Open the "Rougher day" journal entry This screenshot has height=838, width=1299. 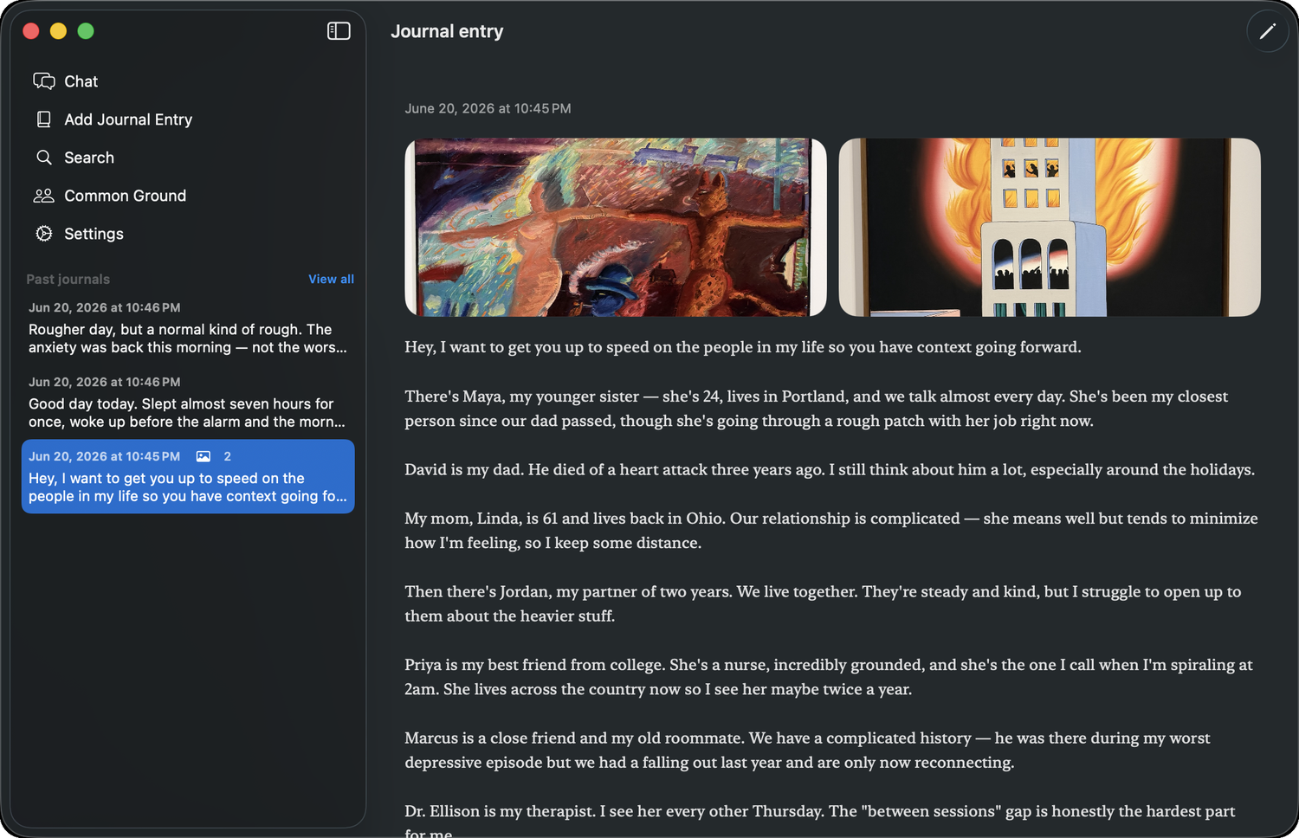tap(188, 328)
